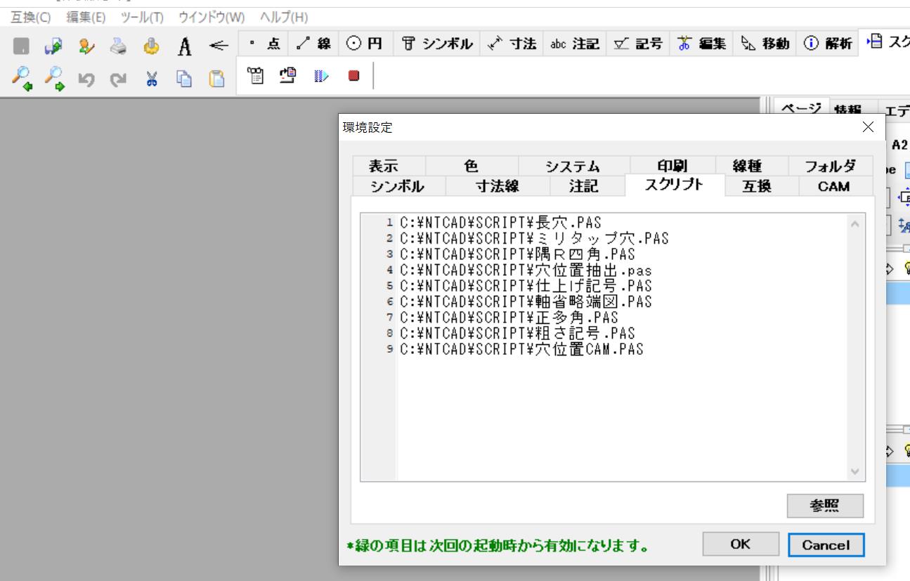Open the ヘルプ(H) menu

point(284,17)
